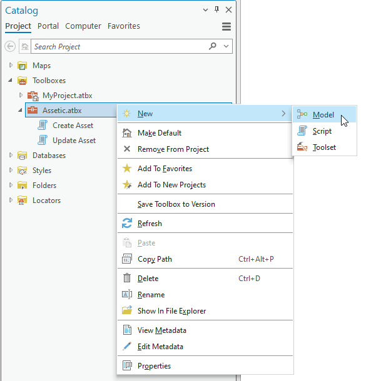Click in the Search Project field
Screen dimensions: 371x381
pos(121,46)
